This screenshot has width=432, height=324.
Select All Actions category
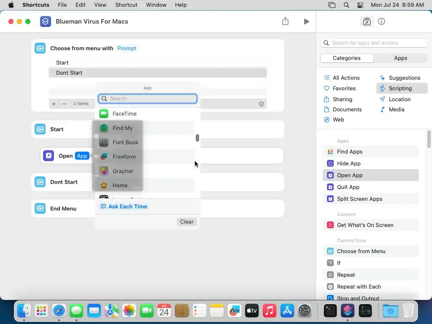point(342,78)
